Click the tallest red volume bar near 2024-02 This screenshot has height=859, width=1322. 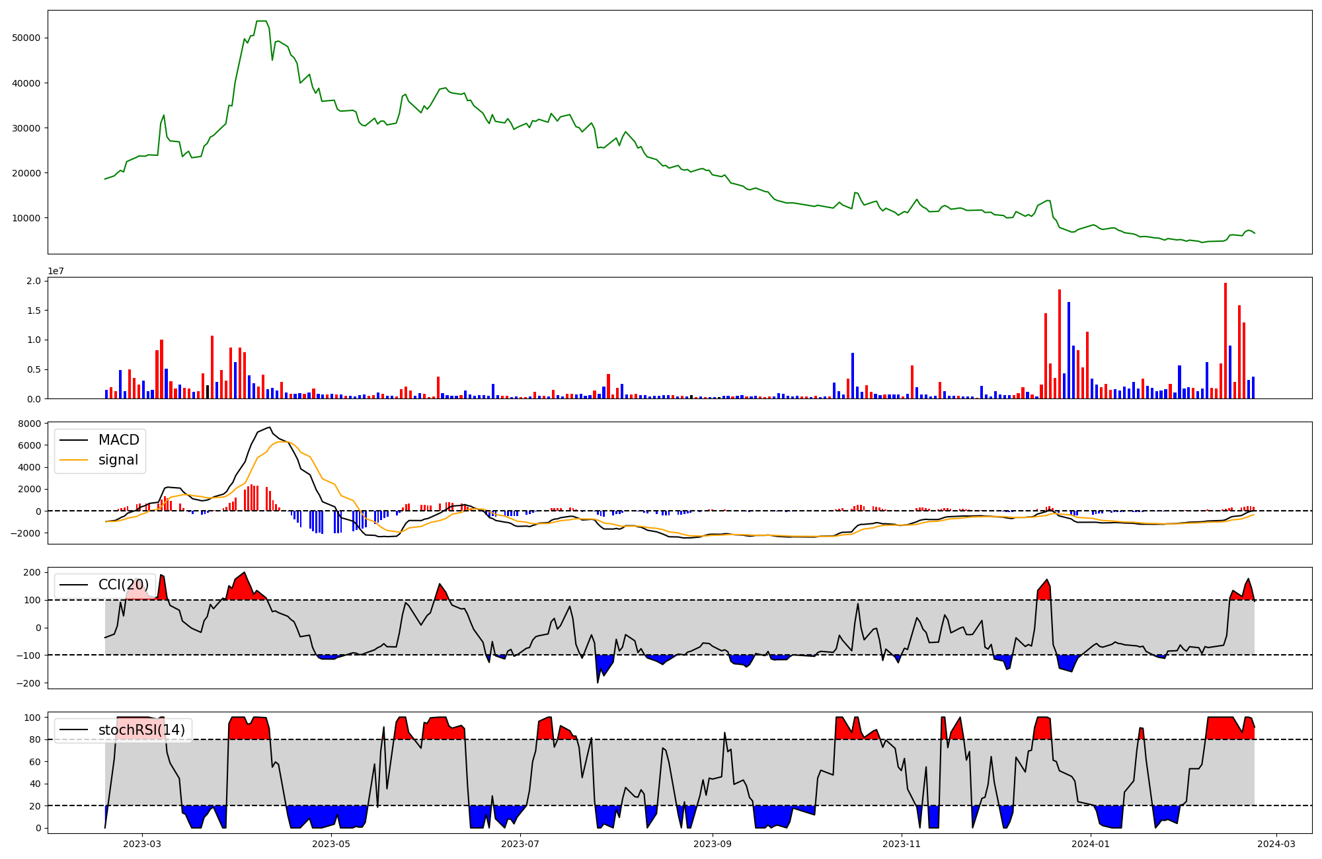click(x=1225, y=340)
